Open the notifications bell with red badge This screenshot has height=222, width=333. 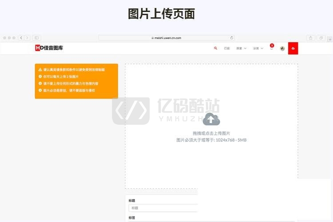tap(272, 47)
